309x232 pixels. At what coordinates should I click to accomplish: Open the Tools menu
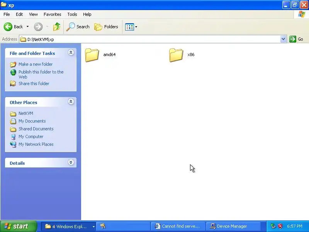tap(72, 14)
